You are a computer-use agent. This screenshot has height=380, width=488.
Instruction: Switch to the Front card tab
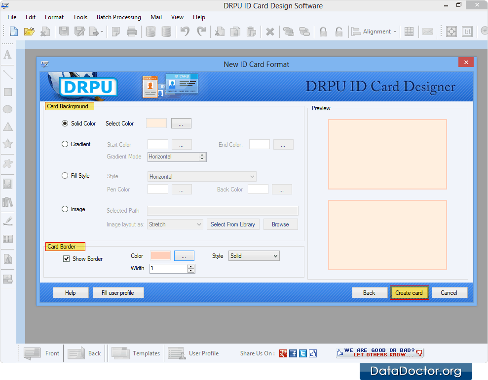42,353
